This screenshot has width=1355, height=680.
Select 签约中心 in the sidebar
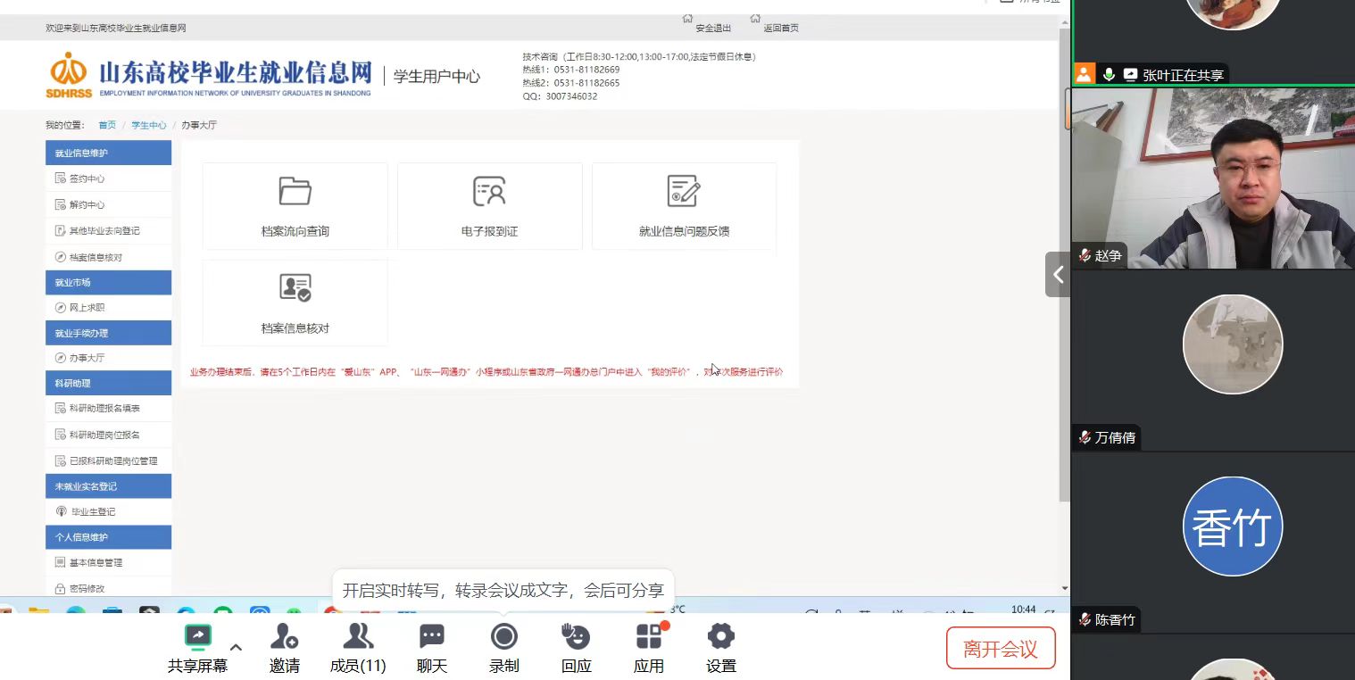[108, 179]
